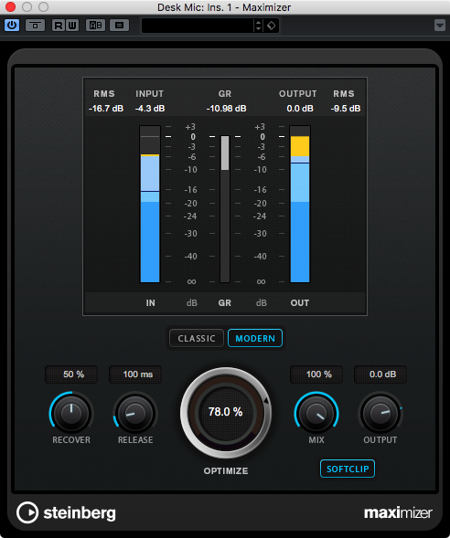The image size is (450, 538).
Task: Click the large OPTIMIZE knob
Action: coord(226,413)
